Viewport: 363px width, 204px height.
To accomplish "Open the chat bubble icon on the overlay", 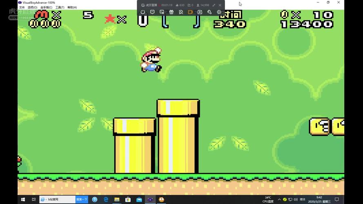I will pos(152,12).
